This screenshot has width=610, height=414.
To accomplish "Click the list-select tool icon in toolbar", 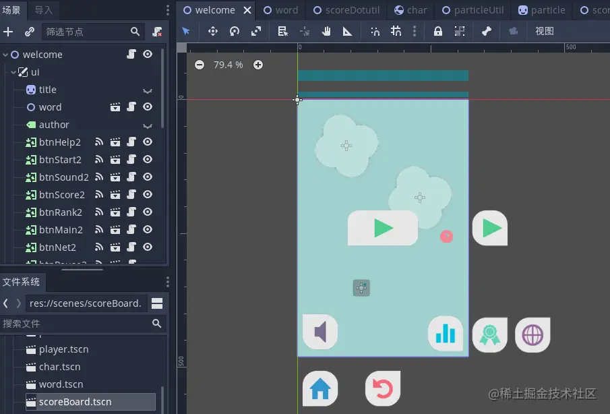I will tap(283, 31).
